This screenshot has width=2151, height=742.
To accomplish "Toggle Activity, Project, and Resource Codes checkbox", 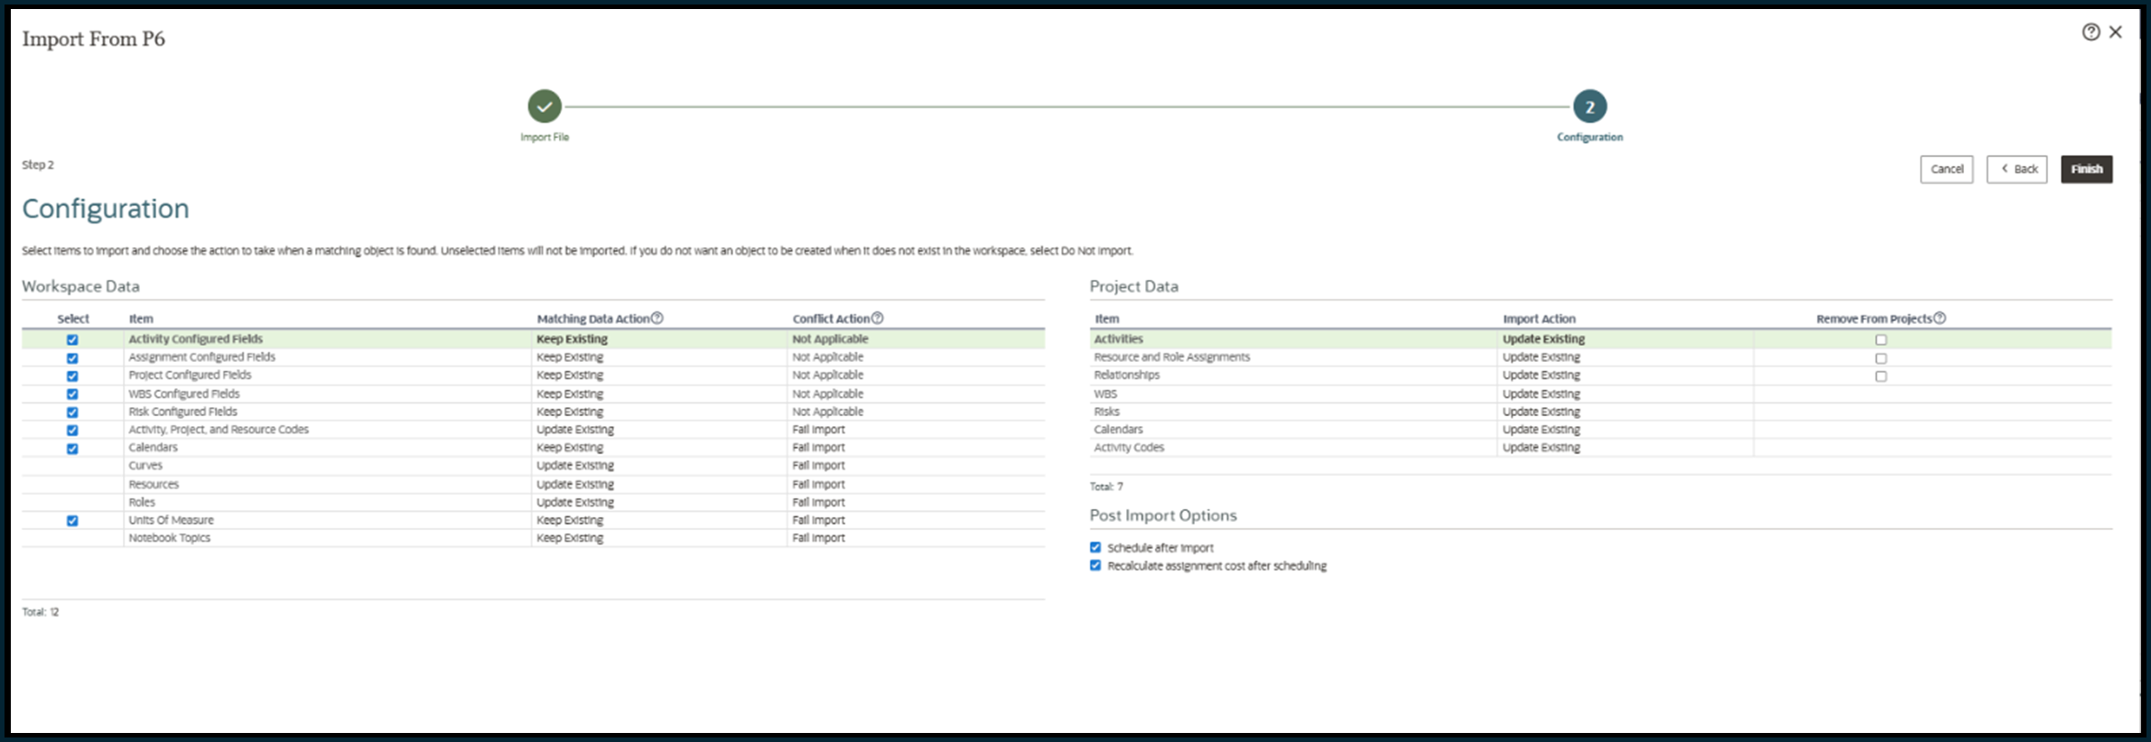I will (x=72, y=431).
